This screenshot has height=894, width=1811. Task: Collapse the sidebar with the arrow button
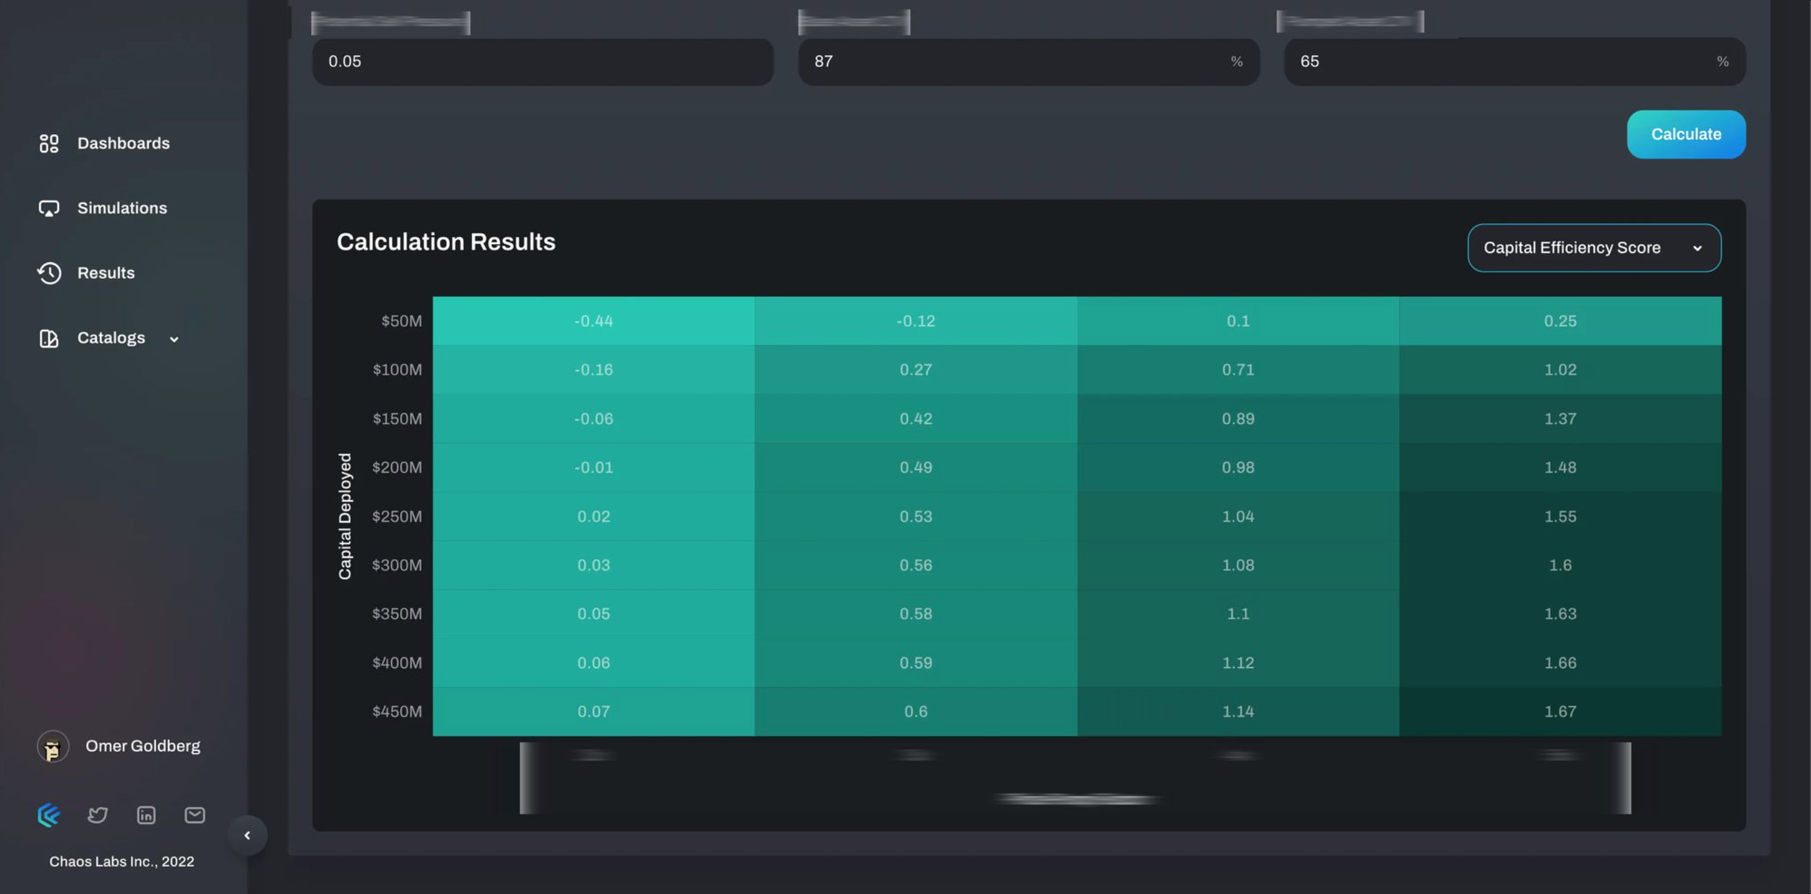coord(247,835)
